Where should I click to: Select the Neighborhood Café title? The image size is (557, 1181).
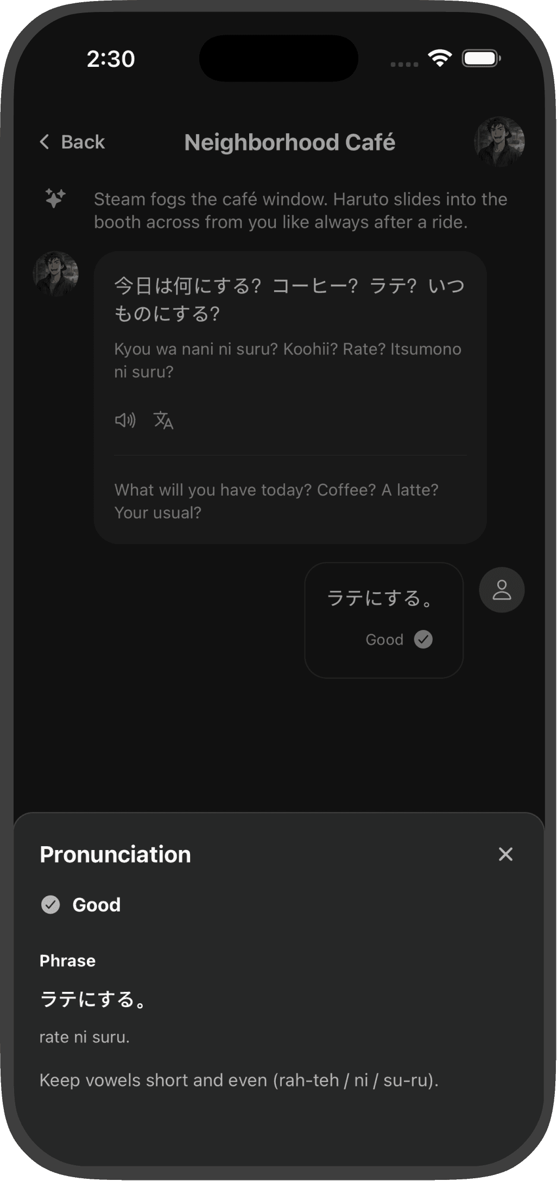[x=290, y=142]
